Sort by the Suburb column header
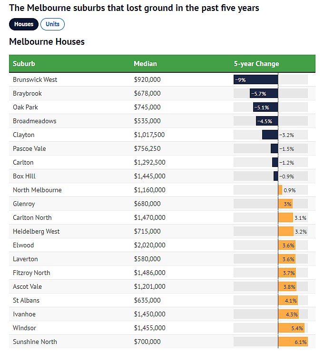 (x=24, y=64)
